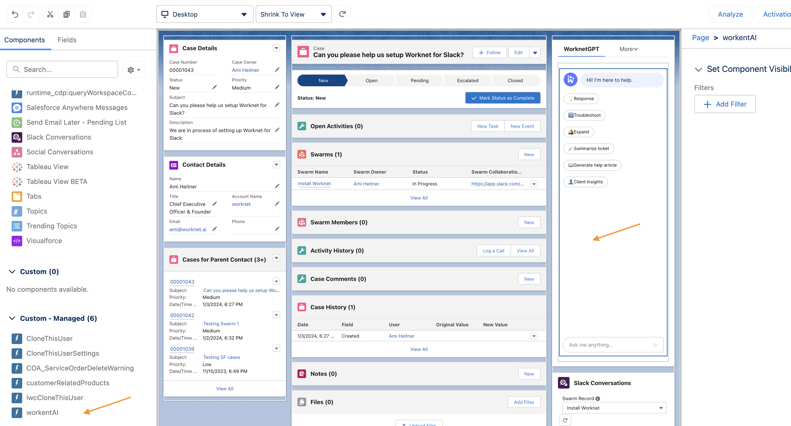
Task: Edit the Case Owner pencil icon
Action: (277, 70)
